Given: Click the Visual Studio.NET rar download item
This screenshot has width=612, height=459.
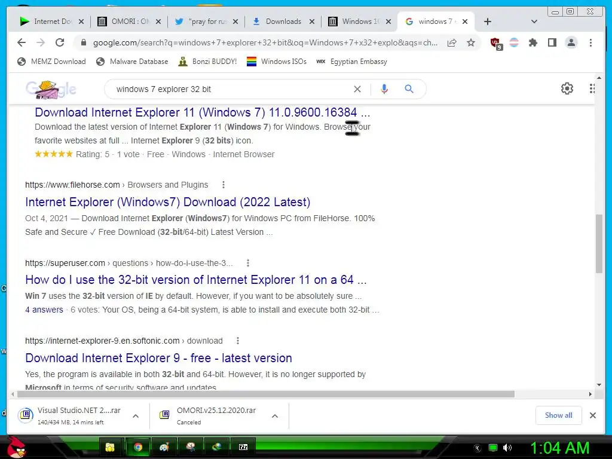Looking at the screenshot, I should (x=73, y=416).
